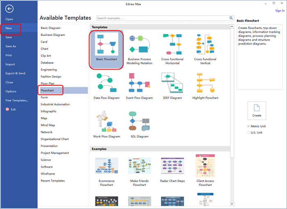Open Ecommerce Flowchart example thumbnail
This screenshot has height=209, width=287.
[107, 166]
